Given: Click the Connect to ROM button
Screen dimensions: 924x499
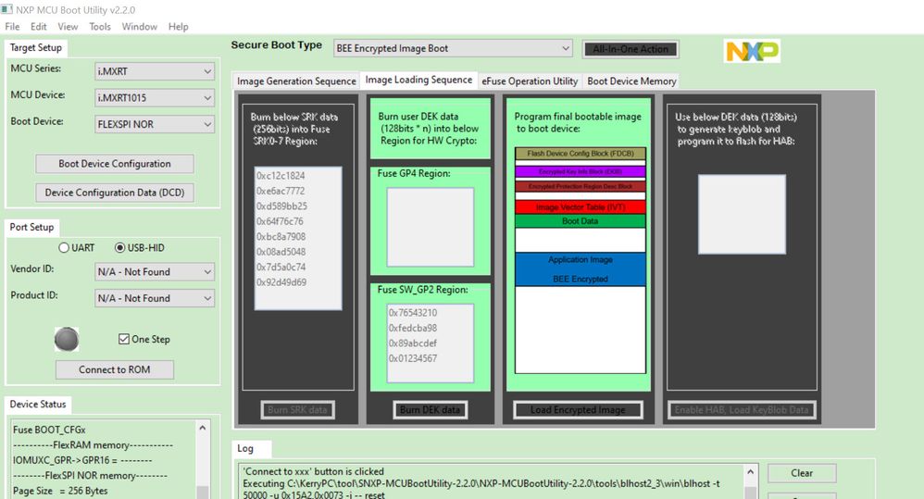Looking at the screenshot, I should [x=114, y=369].
